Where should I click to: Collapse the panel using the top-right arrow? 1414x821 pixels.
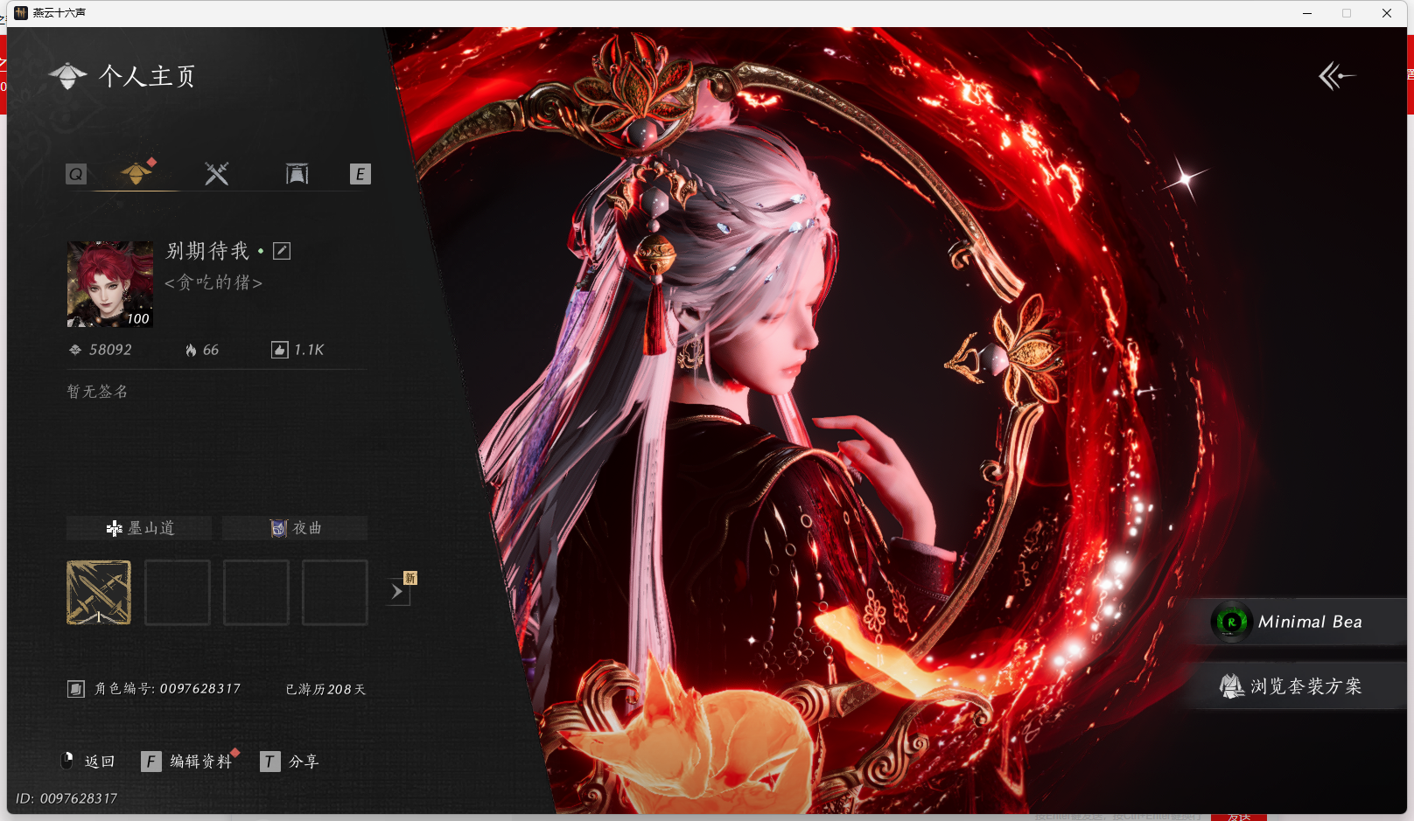[x=1335, y=76]
